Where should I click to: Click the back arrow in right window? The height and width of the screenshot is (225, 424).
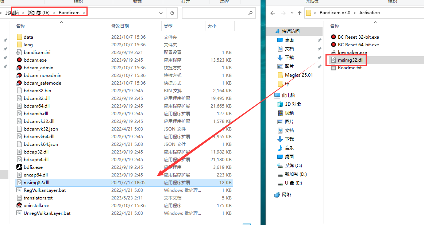pos(272,13)
